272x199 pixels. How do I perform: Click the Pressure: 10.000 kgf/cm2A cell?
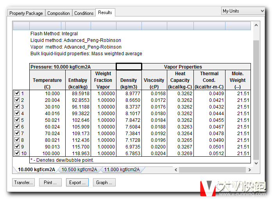coord(73,67)
